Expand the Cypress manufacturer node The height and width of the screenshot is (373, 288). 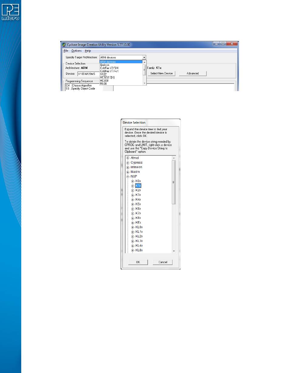click(x=128, y=163)
